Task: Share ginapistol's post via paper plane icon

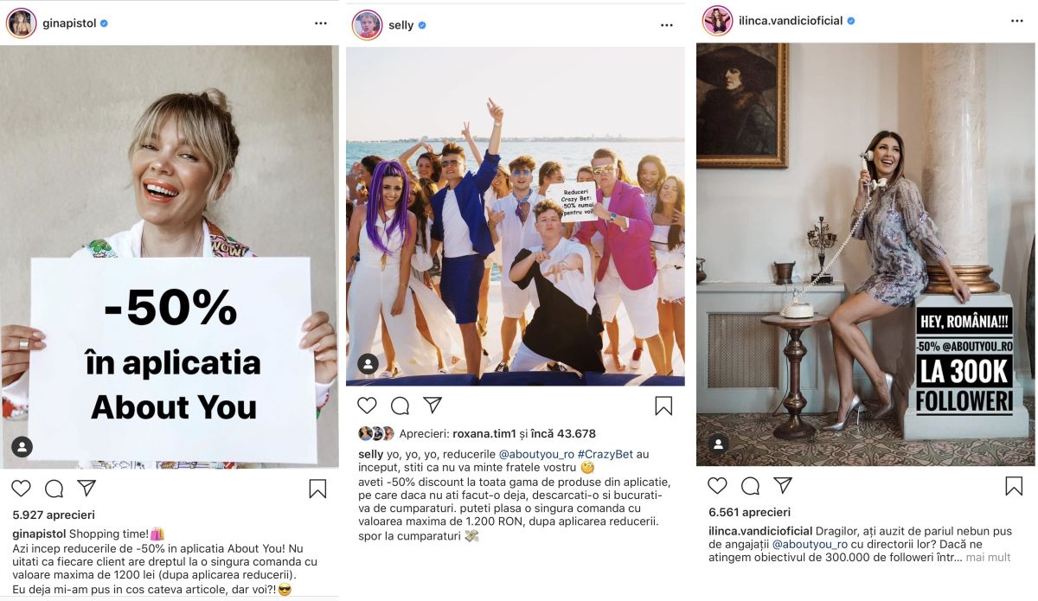Action: (86, 489)
